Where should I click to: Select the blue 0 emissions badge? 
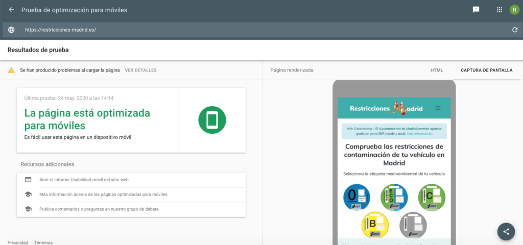356,198
